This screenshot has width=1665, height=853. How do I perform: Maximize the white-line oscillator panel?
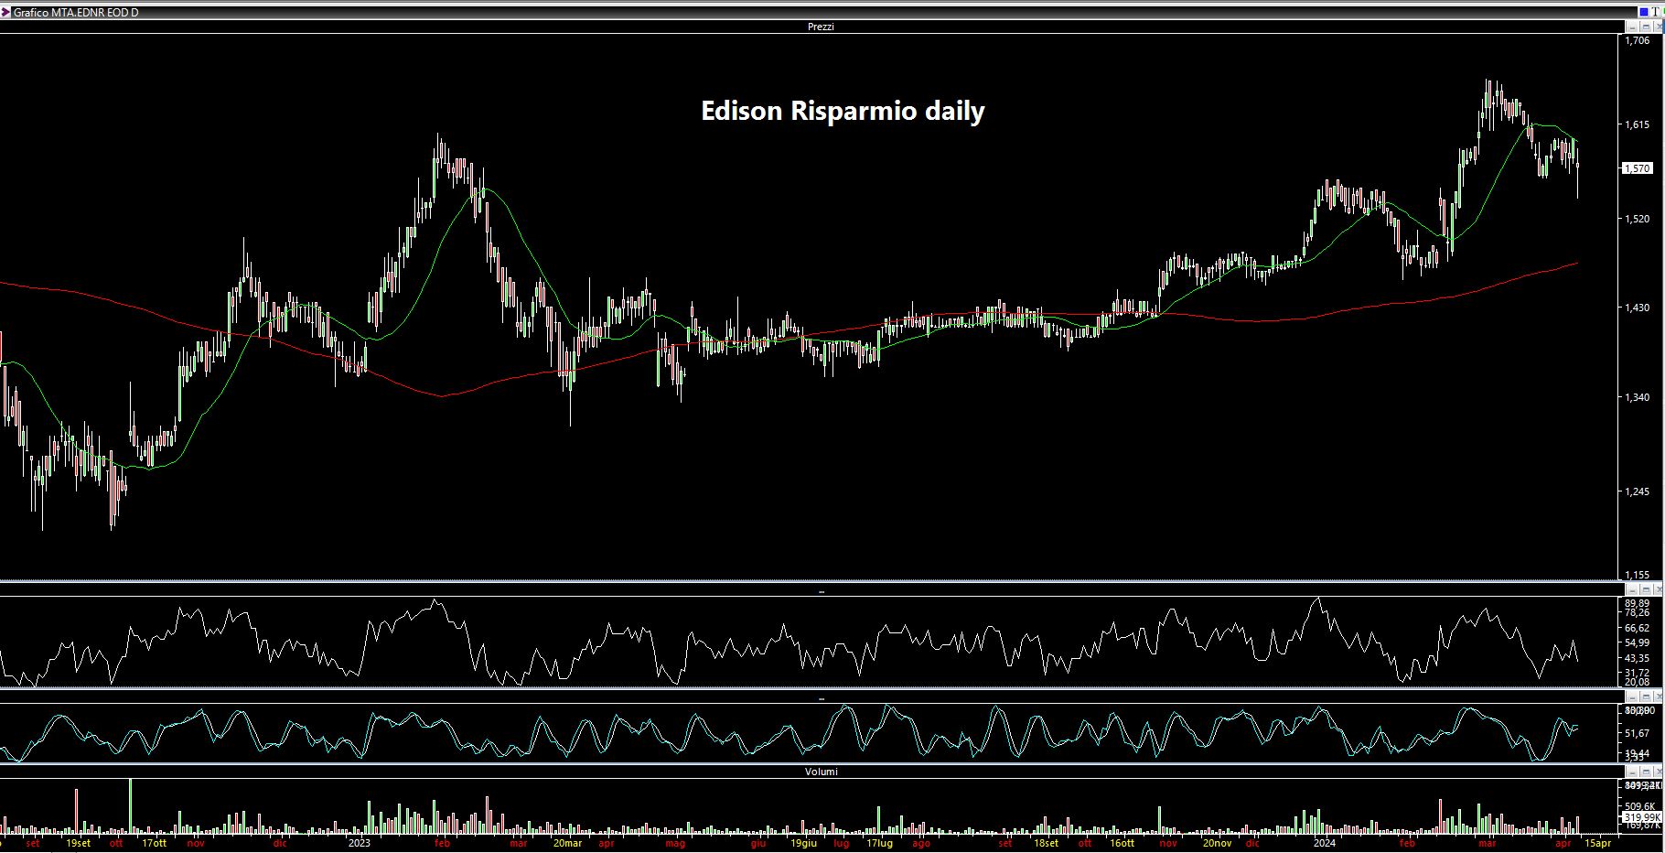click(x=1646, y=590)
